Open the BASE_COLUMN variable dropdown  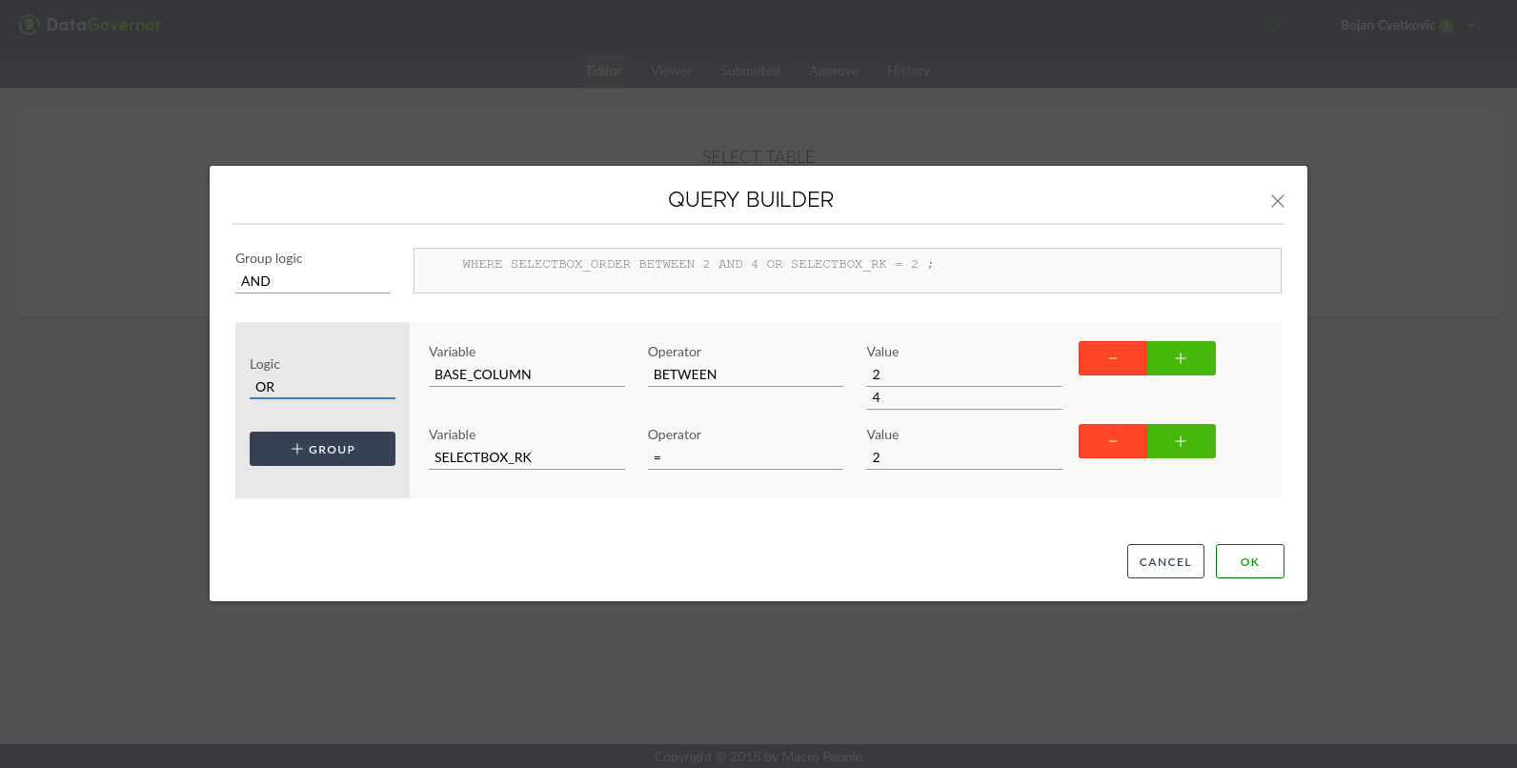click(x=526, y=374)
